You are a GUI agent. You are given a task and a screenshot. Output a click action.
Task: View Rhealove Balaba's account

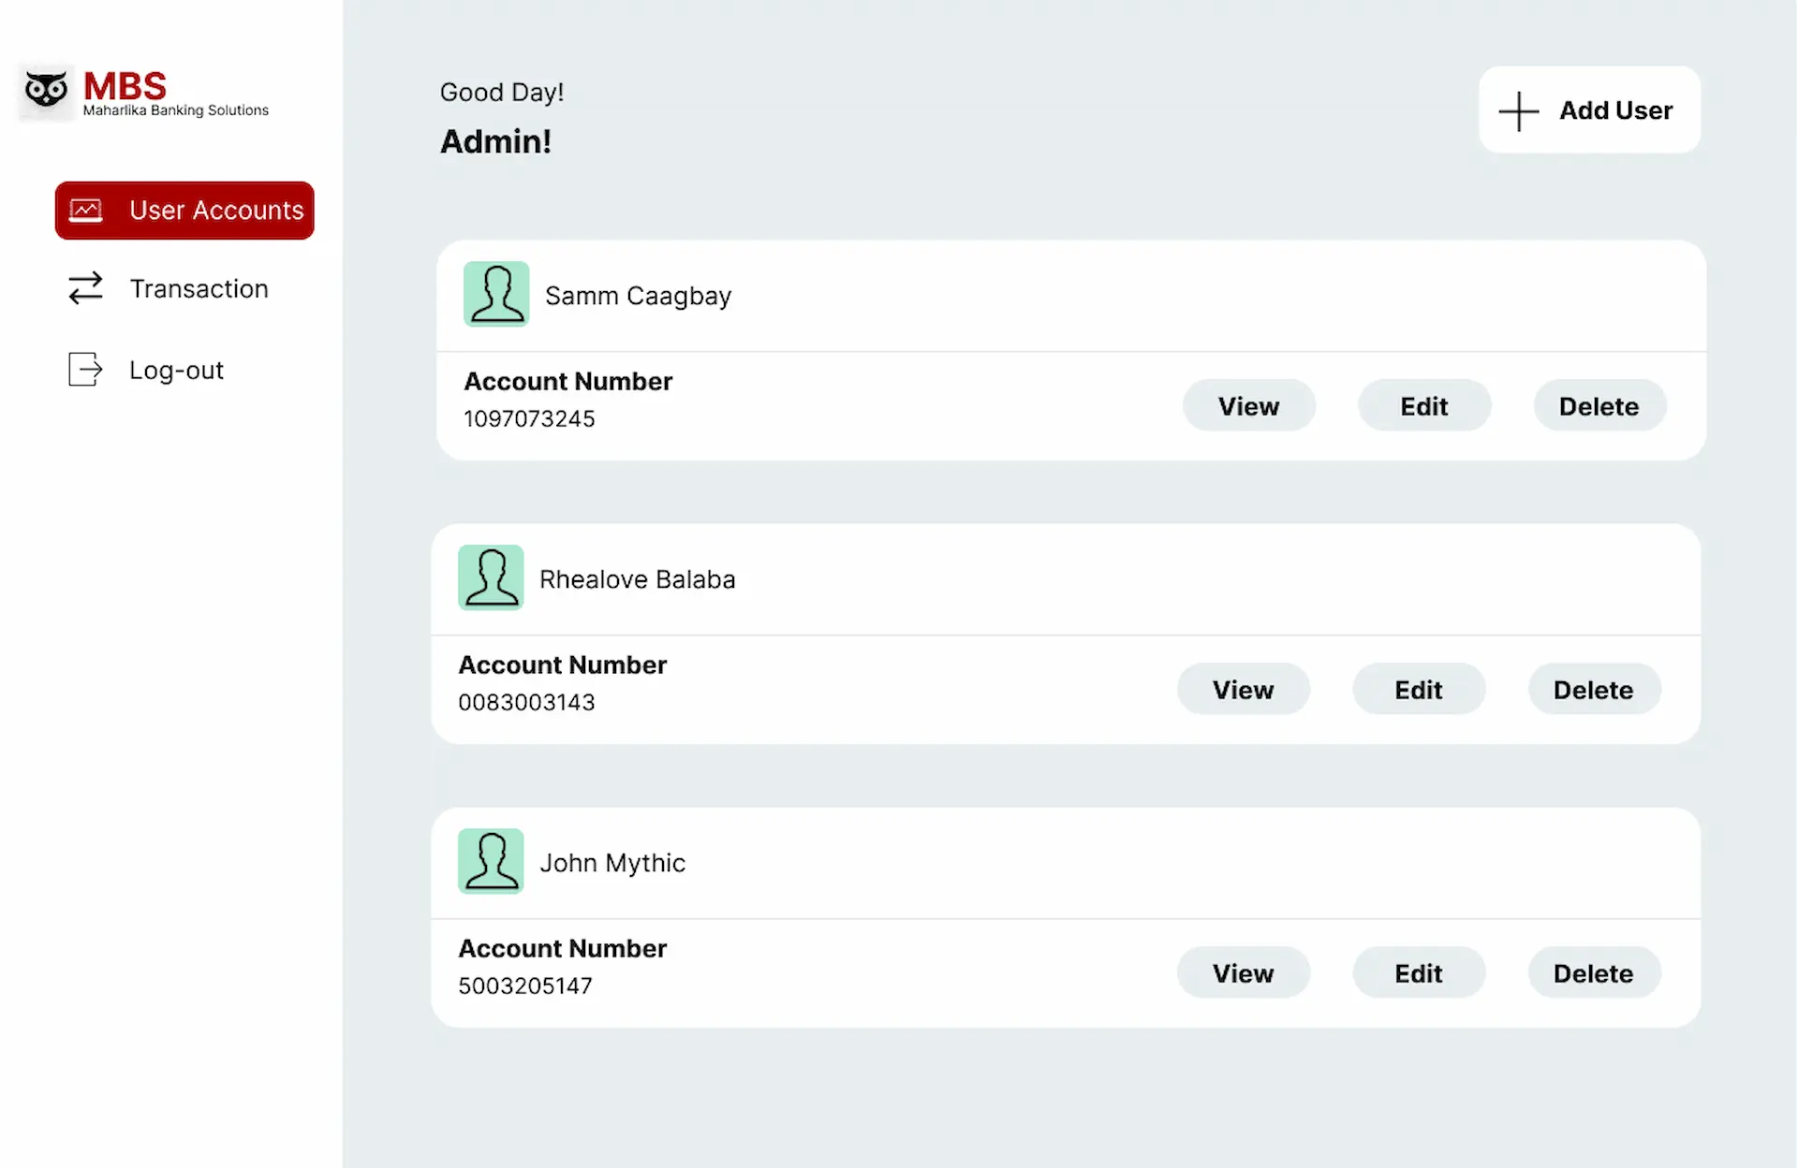click(x=1244, y=689)
